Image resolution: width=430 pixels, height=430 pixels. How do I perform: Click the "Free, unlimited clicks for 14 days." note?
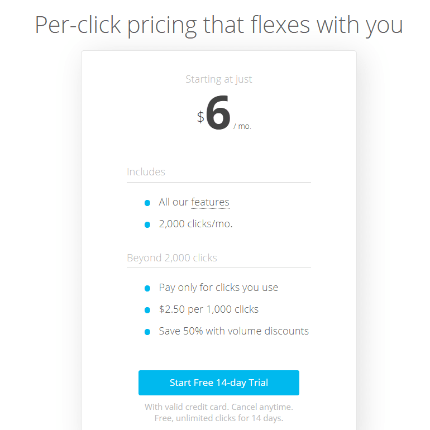[x=219, y=418]
